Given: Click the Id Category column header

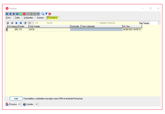Looking at the screenshot, I should [x=13, y=26].
